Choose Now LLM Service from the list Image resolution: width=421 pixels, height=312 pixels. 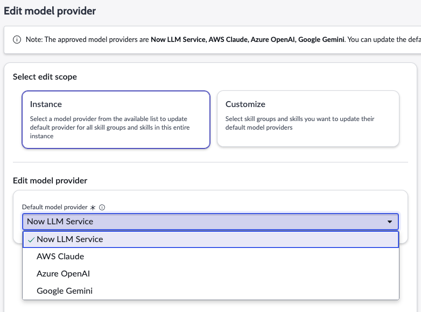click(210, 239)
